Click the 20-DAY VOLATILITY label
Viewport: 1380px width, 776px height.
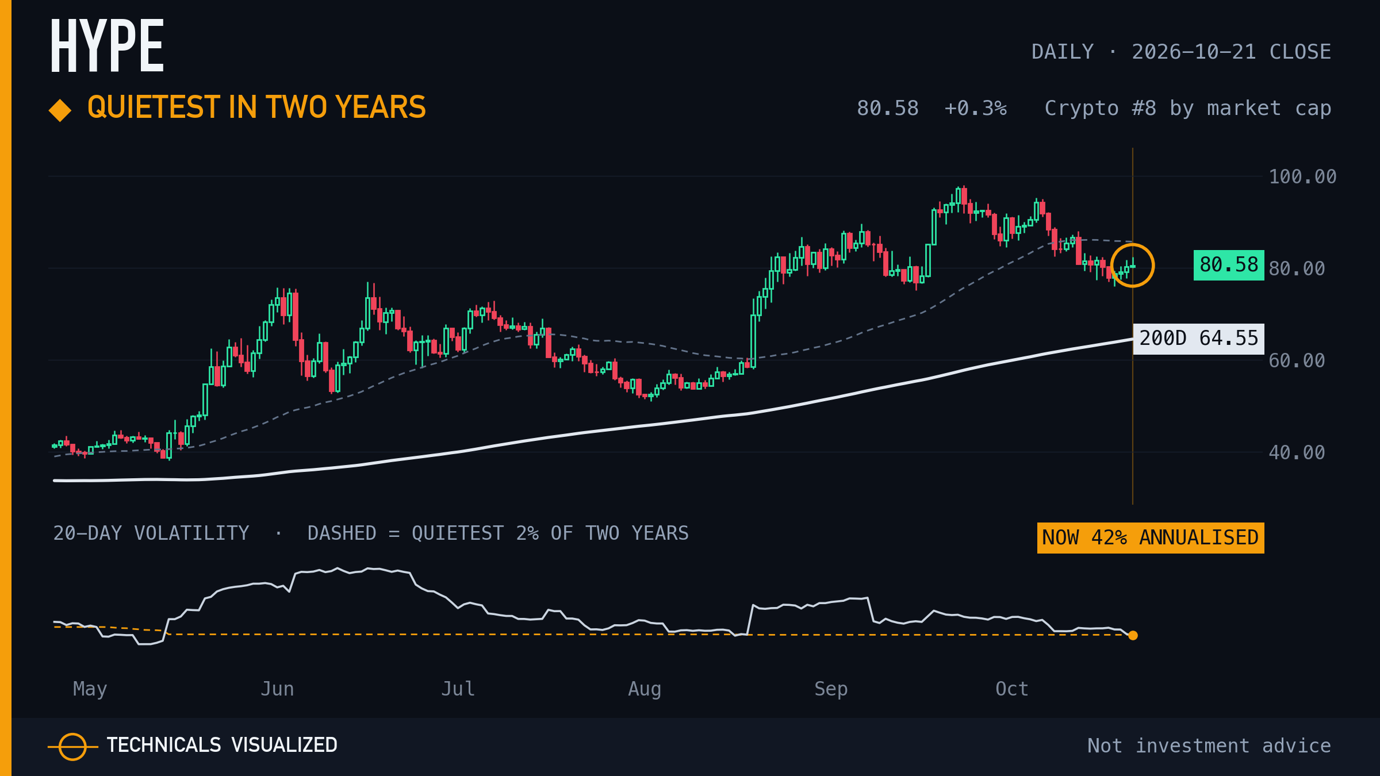point(151,533)
